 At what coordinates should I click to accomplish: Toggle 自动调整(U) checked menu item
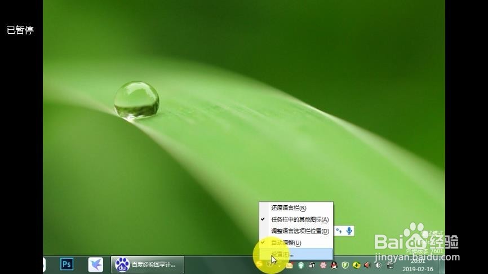(296, 242)
